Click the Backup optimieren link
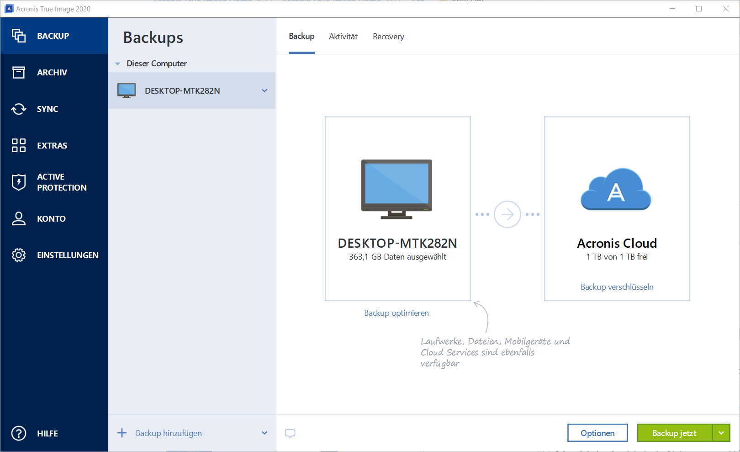This screenshot has width=740, height=452. (x=396, y=313)
